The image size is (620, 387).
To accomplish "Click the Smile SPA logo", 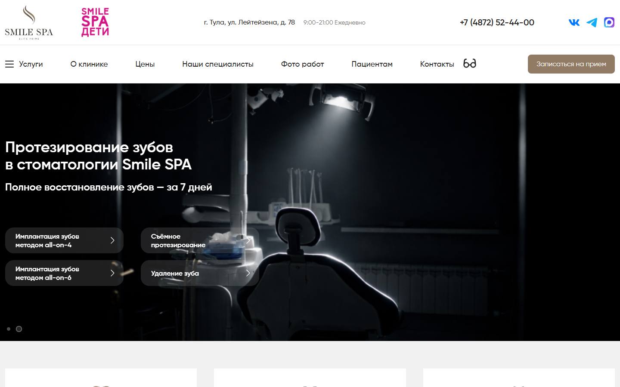I will 29,22.
